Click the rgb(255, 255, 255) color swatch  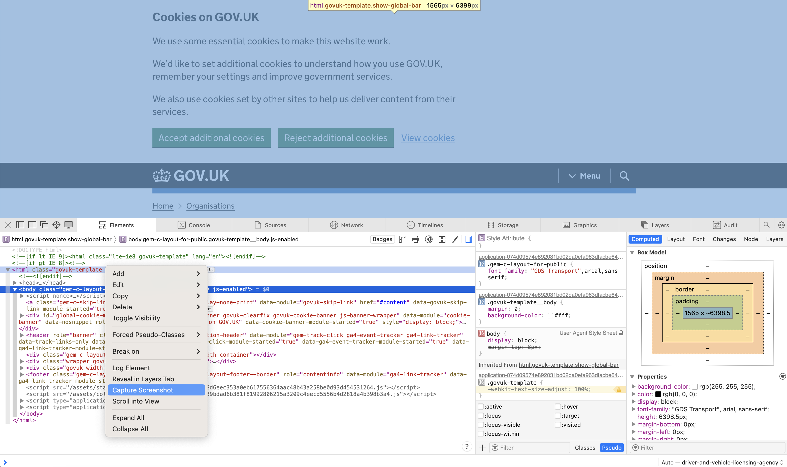[695, 386]
